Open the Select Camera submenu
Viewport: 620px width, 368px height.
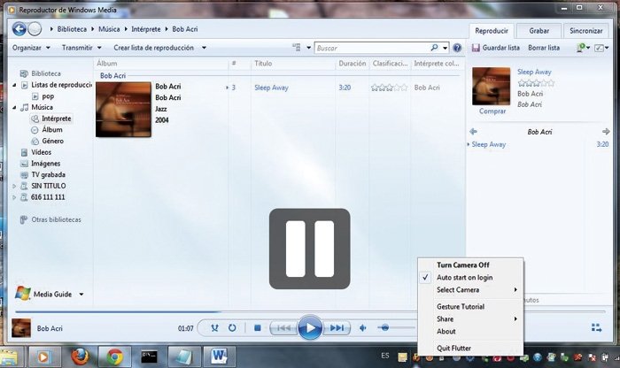470,290
